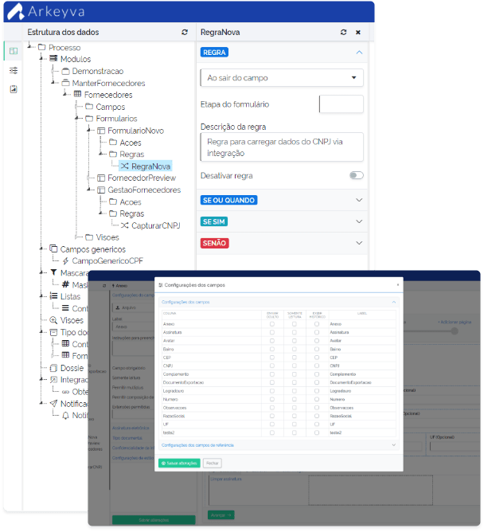Expand the SENÃO section
Image resolution: width=484 pixels, height=532 pixels.
(282, 243)
